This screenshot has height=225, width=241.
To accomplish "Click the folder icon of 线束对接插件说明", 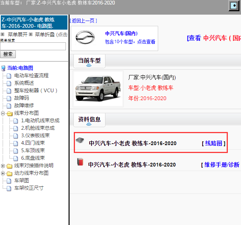I will (x=9, y=166).
